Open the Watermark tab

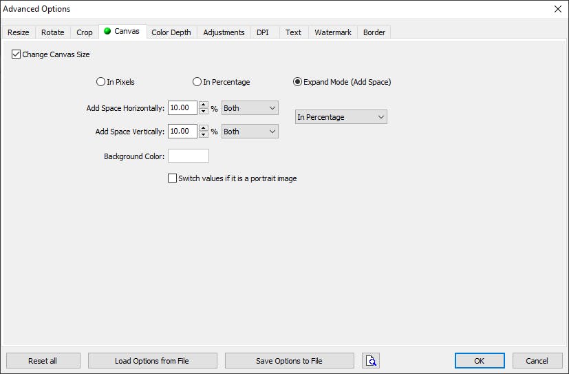pos(333,32)
